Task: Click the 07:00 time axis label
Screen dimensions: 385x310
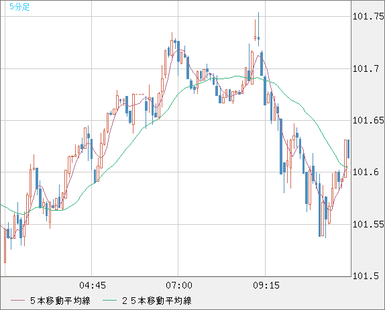Action: click(179, 285)
